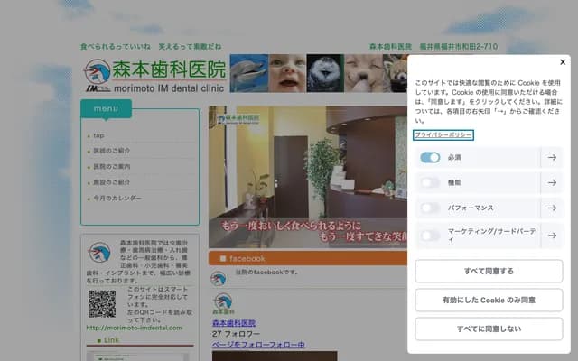Enable the マーケティング/サードパーティ cookie switch
The height and width of the screenshot is (361, 578).
pos(430,236)
